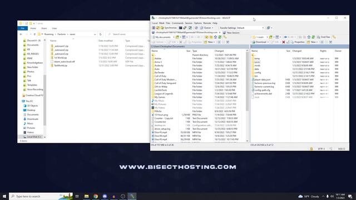The image size is (356, 200).
Task: Click the Discord icon in taskbar
Action: 105,196
